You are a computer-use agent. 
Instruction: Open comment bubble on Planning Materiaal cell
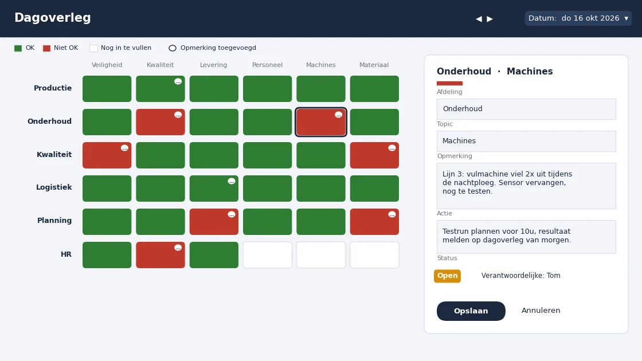(x=392, y=214)
